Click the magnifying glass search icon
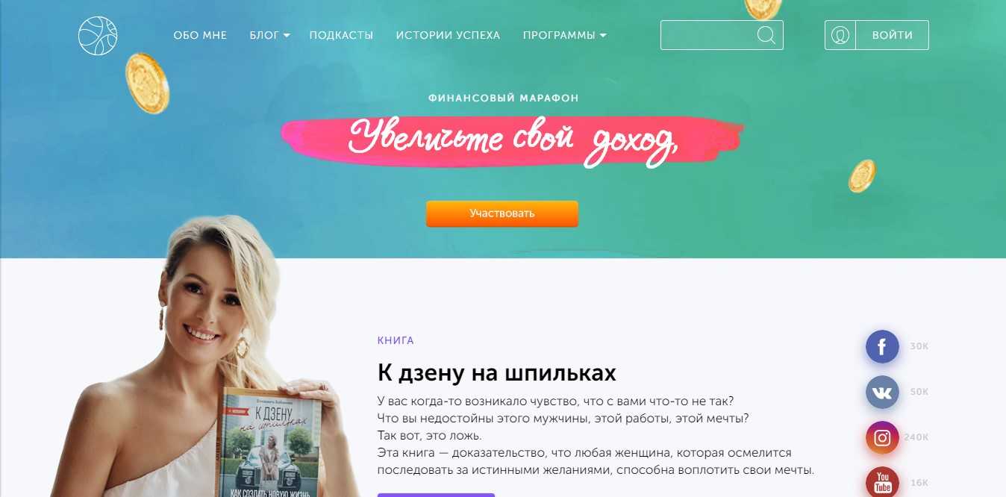Image resolution: width=1006 pixels, height=497 pixels. pyautogui.click(x=766, y=35)
